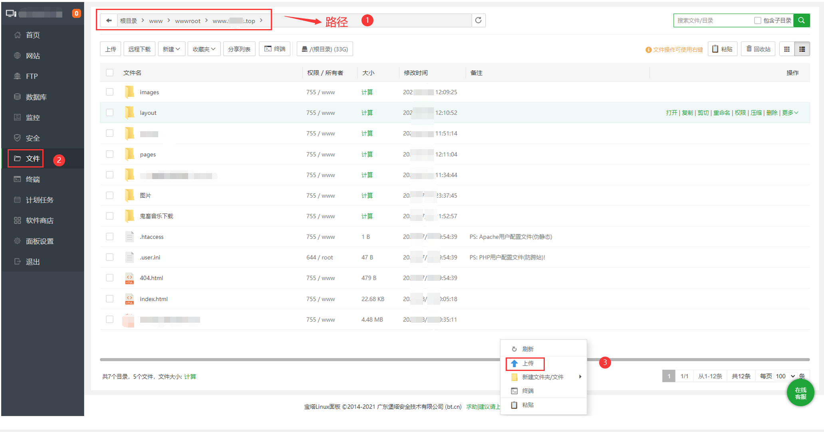Click the green search magnifier button

tap(801, 20)
